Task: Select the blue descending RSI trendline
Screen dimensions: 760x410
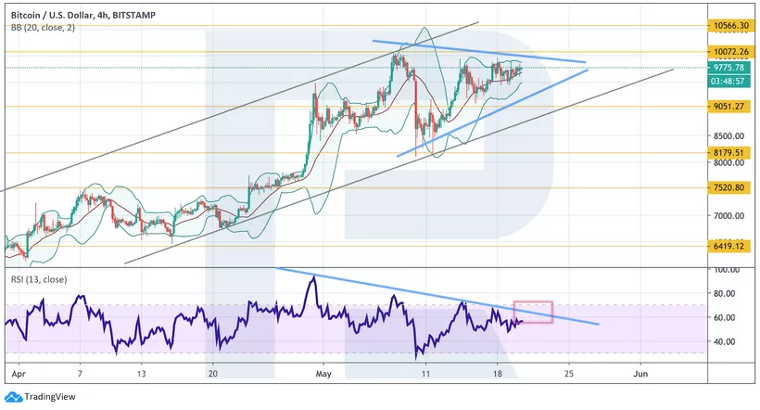Action: 436,296
